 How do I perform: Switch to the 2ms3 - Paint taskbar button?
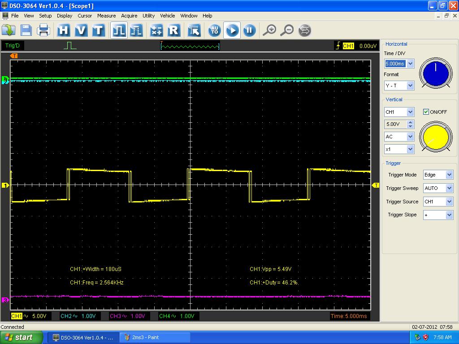coord(155,337)
